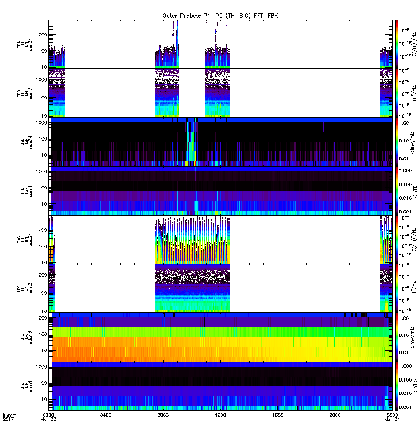Click the thc eac34 striped FFT spectrogram panel
This screenshot has height=447, width=419.
click(220, 240)
